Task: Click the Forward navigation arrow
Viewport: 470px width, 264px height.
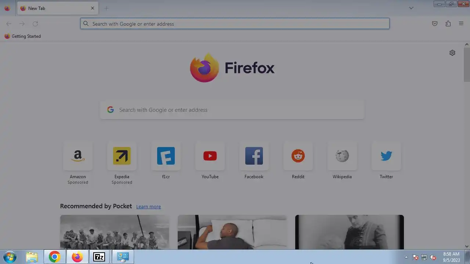Action: point(22,24)
